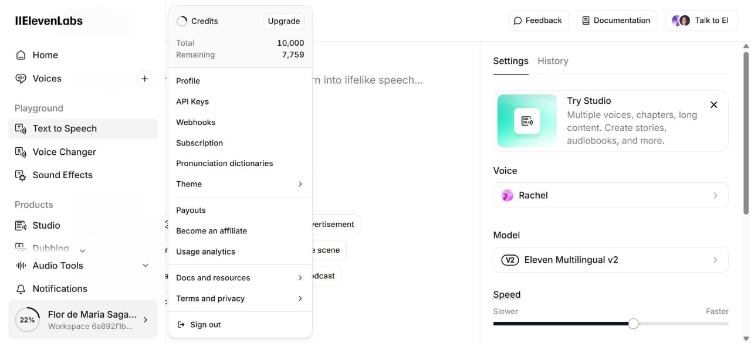Click the Speed slider handle
Image resolution: width=751 pixels, height=343 pixels.
pyautogui.click(x=633, y=324)
